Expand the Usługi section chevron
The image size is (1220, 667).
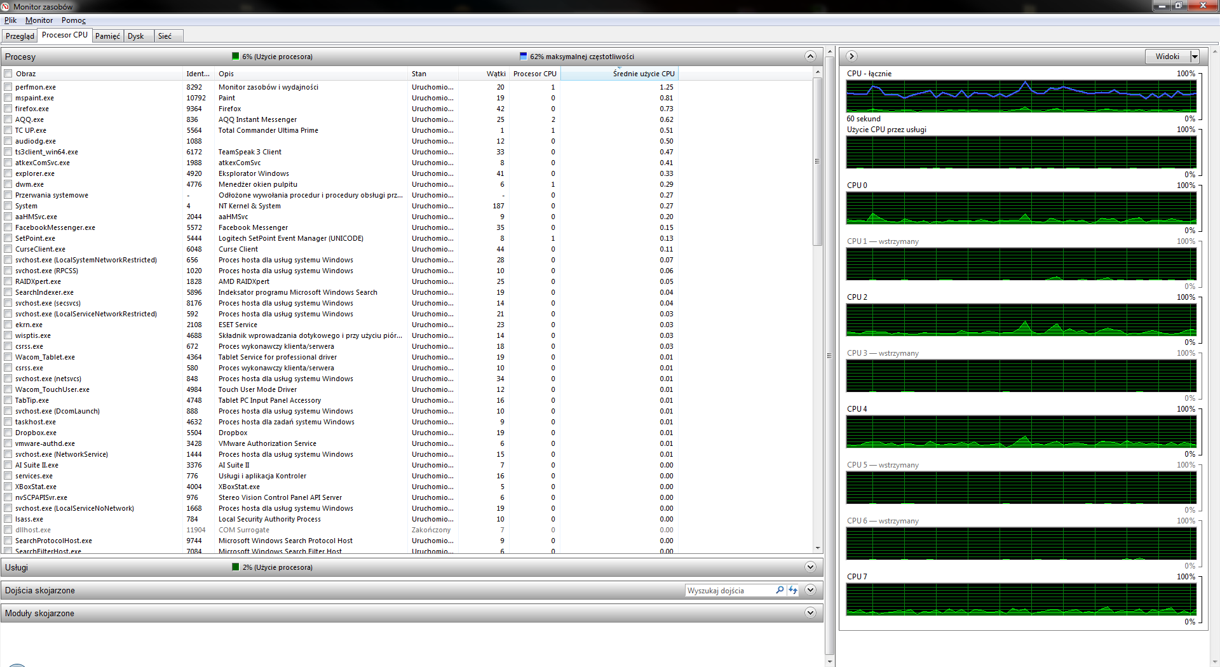[x=810, y=567]
